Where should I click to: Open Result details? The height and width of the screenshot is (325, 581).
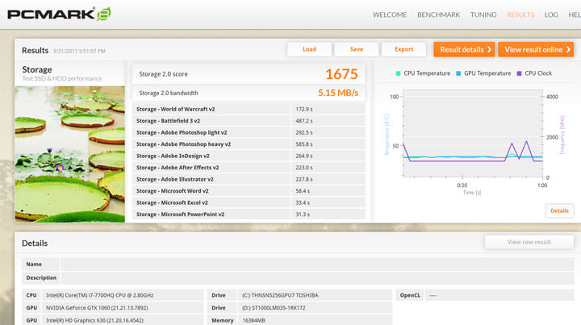click(464, 49)
